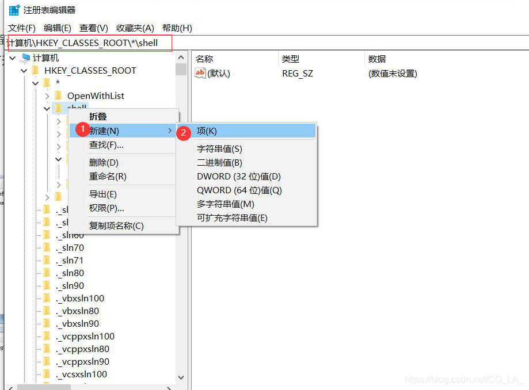Open the 查看(V) menu
The height and width of the screenshot is (390, 529).
(x=93, y=28)
